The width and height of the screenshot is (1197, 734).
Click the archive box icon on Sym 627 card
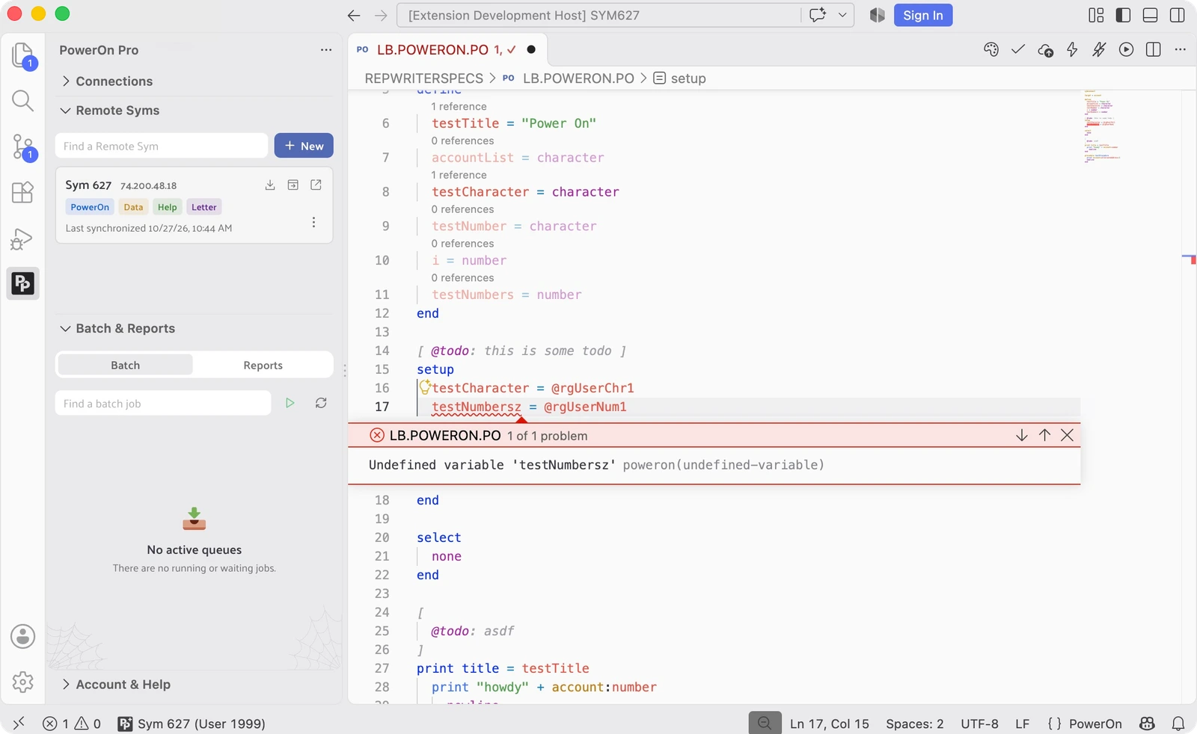tap(293, 185)
